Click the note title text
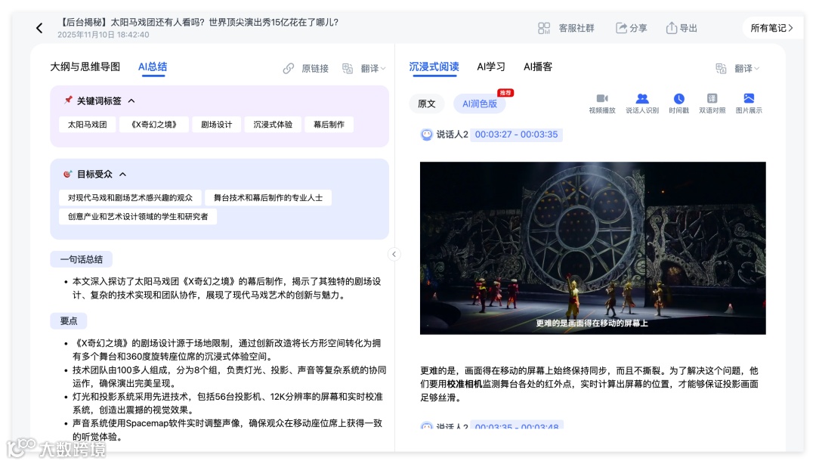 [199, 23]
